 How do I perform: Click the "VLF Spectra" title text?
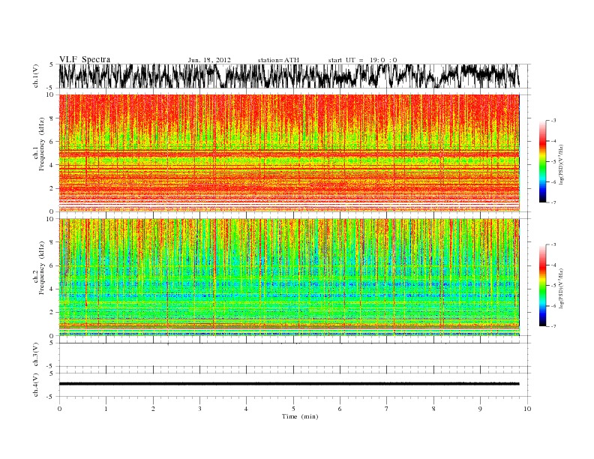point(85,59)
